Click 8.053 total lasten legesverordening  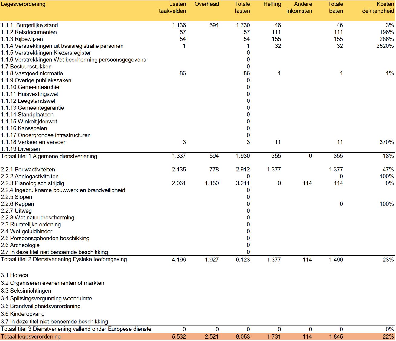(243, 337)
